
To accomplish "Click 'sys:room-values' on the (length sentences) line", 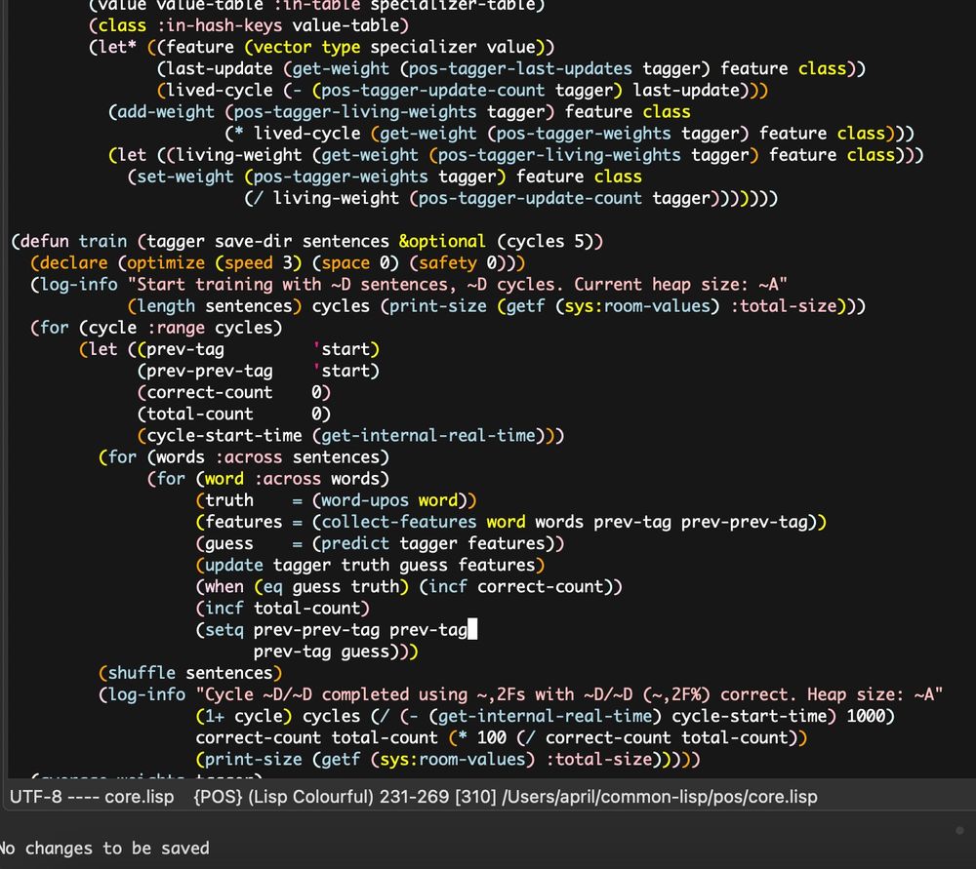I will tap(638, 306).
